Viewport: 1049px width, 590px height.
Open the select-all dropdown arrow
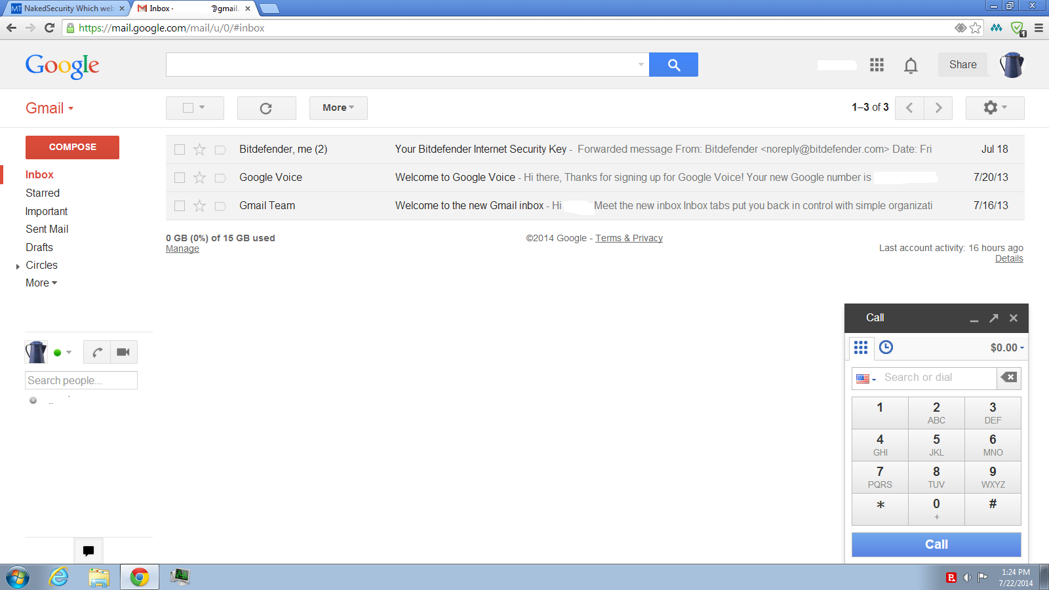click(x=202, y=108)
